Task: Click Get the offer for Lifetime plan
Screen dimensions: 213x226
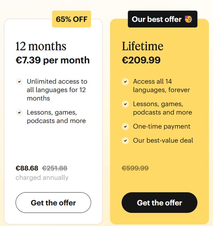Action: [160, 203]
